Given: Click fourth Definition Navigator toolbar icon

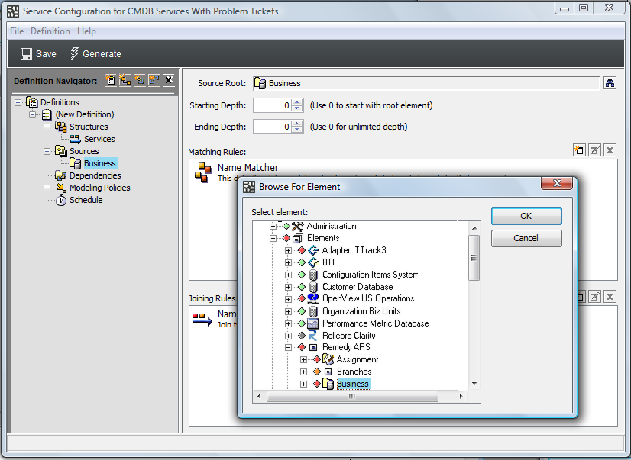Looking at the screenshot, I should click(154, 80).
